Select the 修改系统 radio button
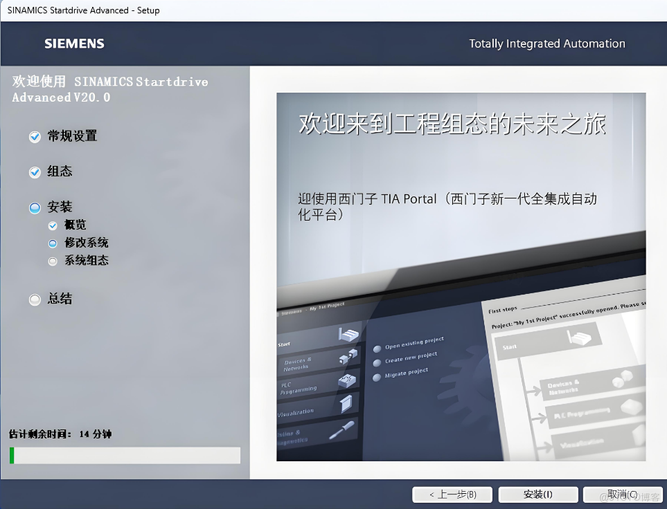667x509 pixels. 53,243
